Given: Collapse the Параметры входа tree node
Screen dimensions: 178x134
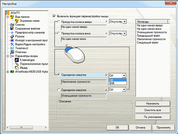Looking at the screenshot, I should [7, 56].
